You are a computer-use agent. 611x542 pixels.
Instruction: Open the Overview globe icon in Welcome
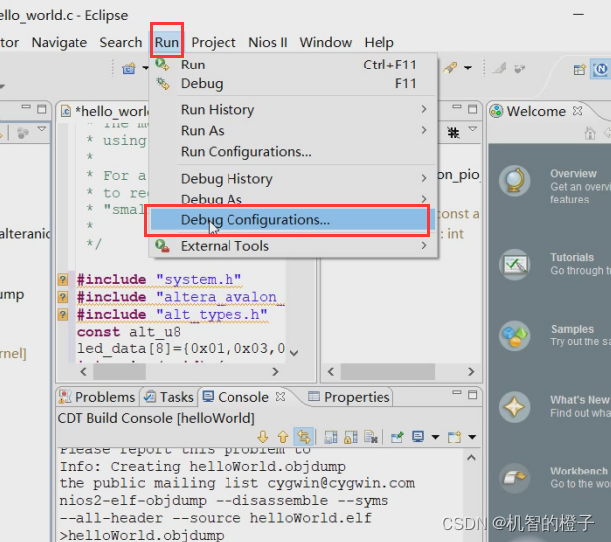click(x=515, y=180)
